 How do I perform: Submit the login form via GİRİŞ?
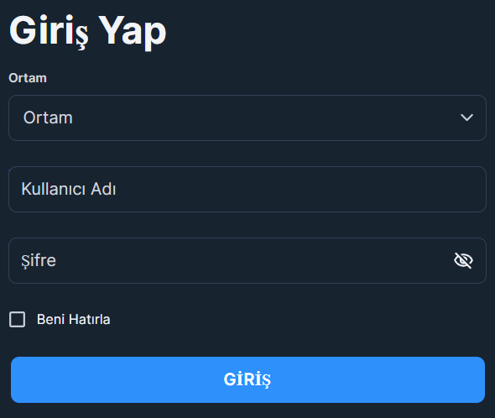(x=247, y=379)
